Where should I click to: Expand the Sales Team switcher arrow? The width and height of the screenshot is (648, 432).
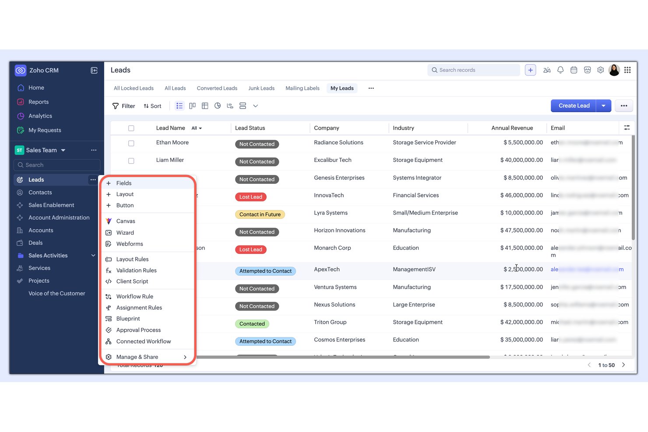click(x=63, y=150)
